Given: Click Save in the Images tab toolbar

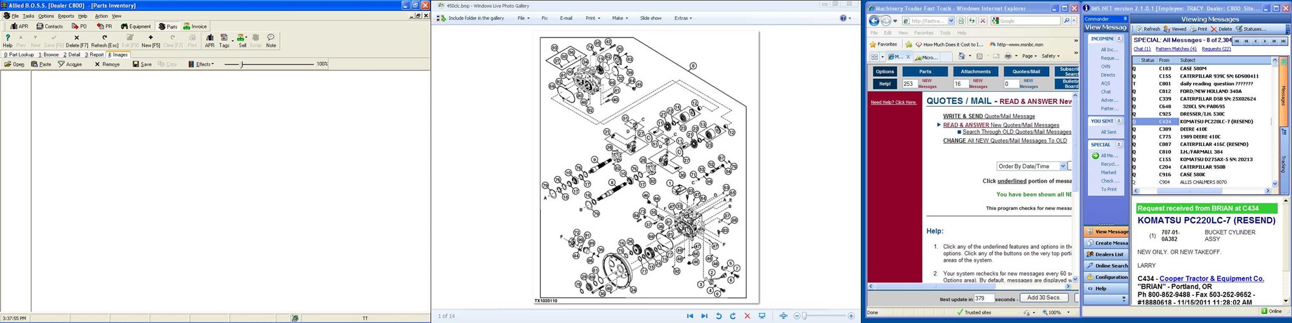Looking at the screenshot, I should 142,64.
